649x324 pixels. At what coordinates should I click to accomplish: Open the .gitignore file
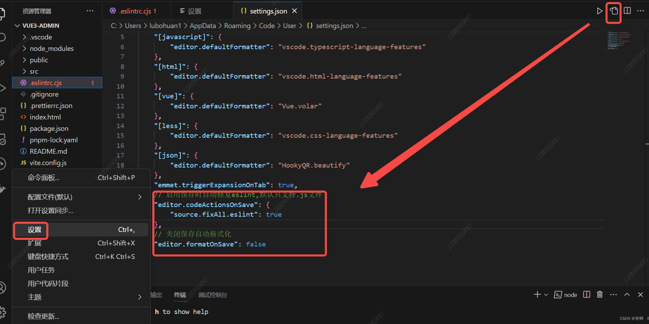pos(57,94)
